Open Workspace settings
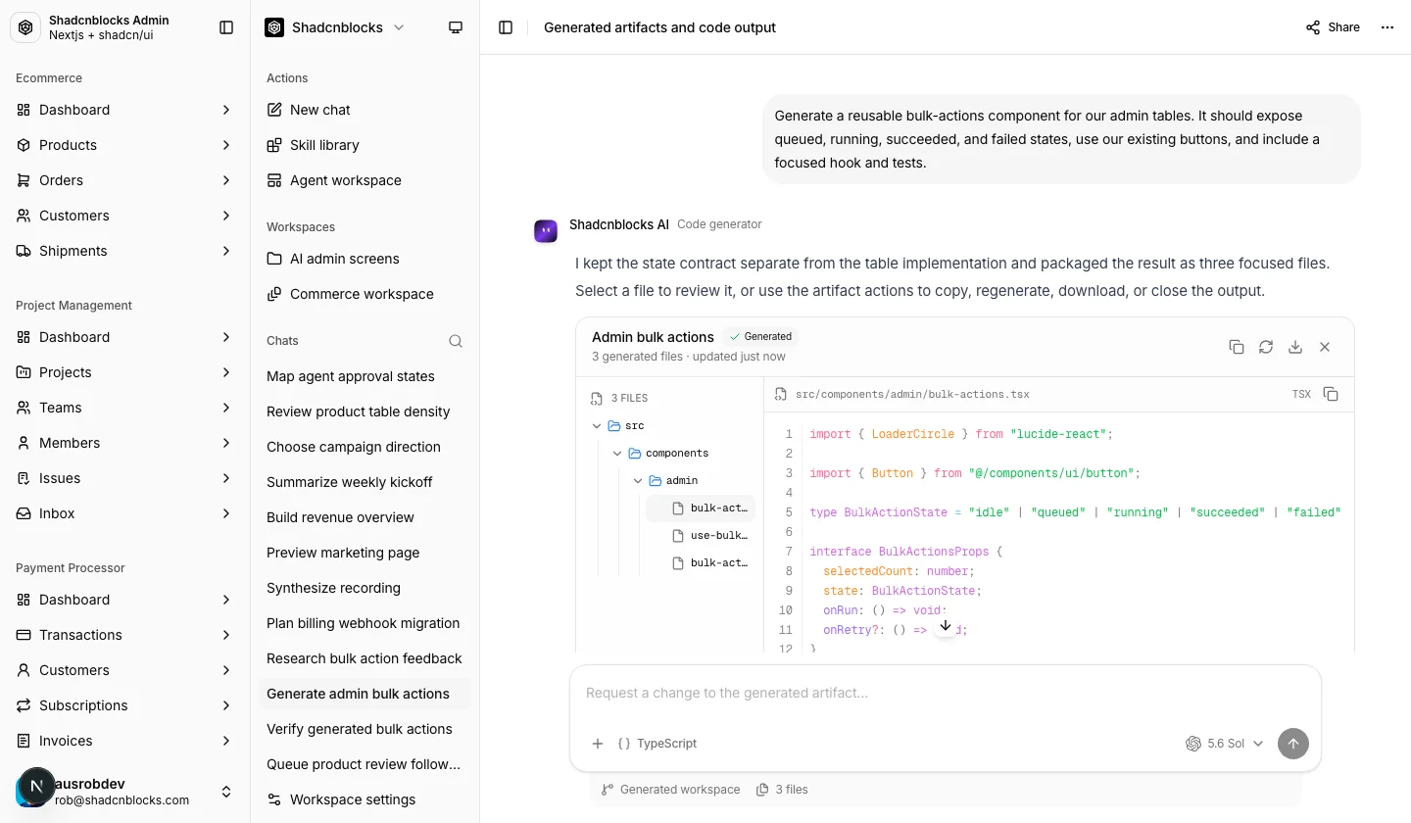Viewport: 1411px width, 823px height. [x=365, y=799]
